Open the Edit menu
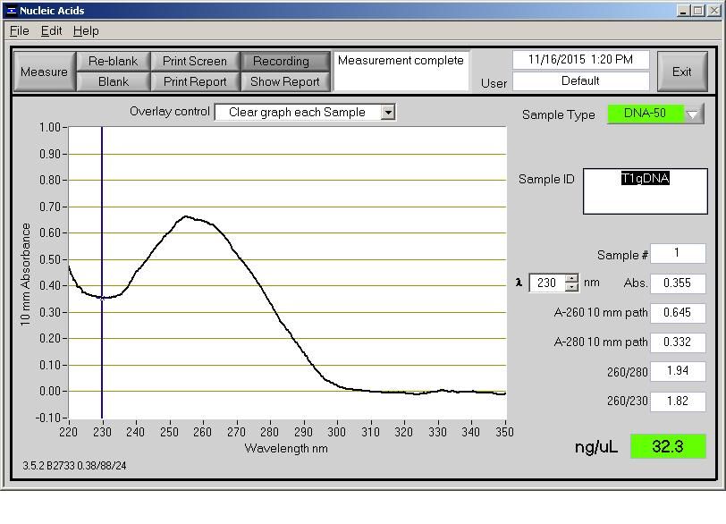726x524 pixels. [51, 31]
